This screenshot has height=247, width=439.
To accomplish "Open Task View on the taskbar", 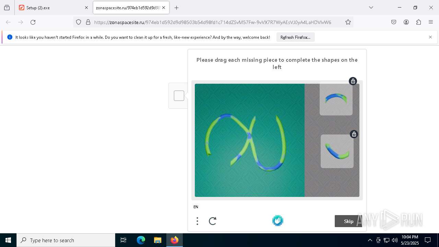I will tap(123, 240).
